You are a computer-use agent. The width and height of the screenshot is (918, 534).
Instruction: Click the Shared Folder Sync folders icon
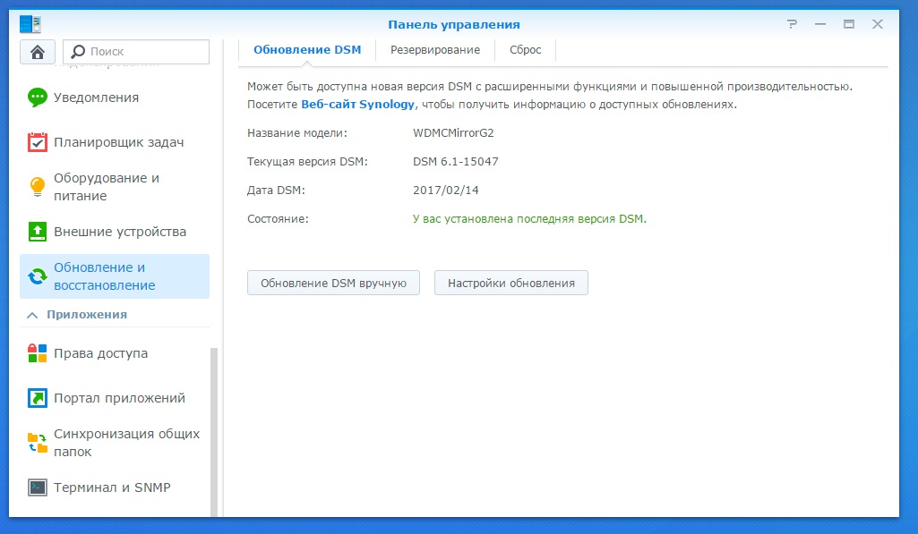coord(38,443)
